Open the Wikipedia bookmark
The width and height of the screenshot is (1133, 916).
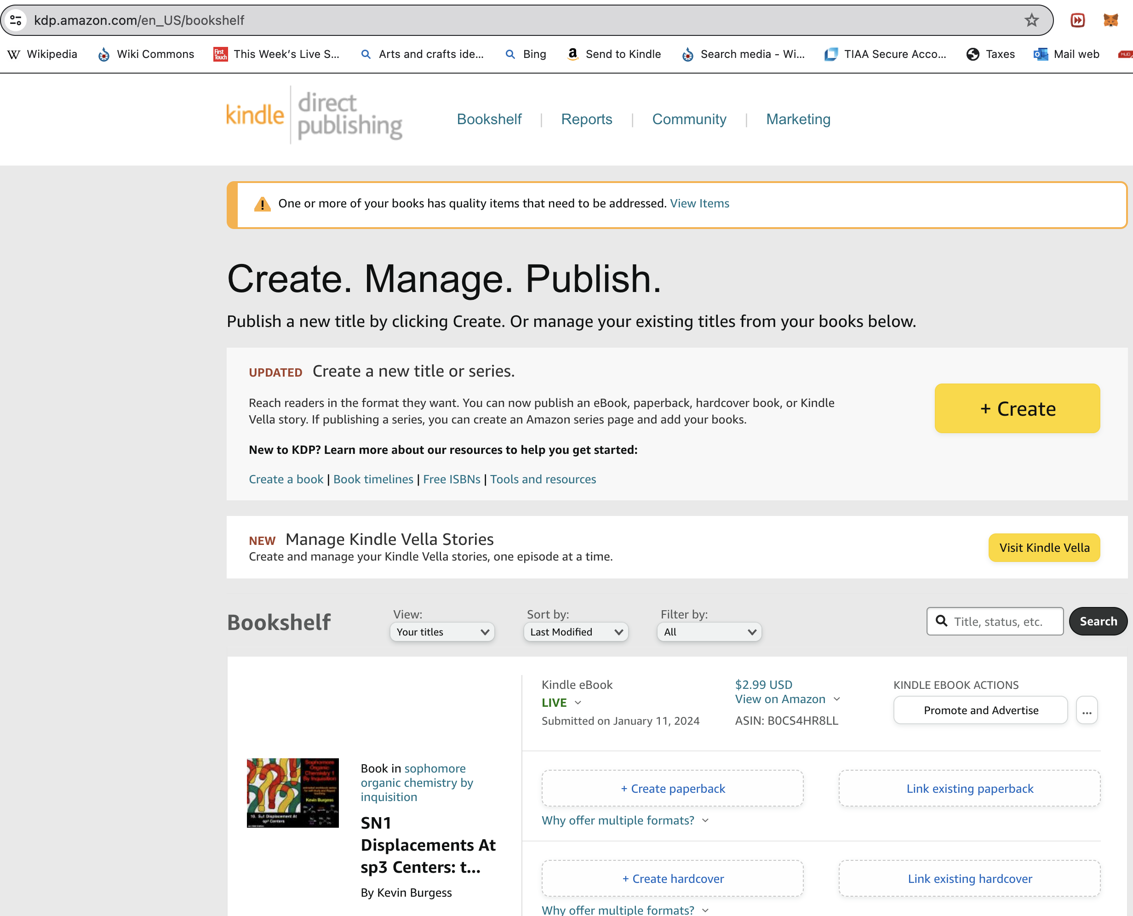coord(43,54)
